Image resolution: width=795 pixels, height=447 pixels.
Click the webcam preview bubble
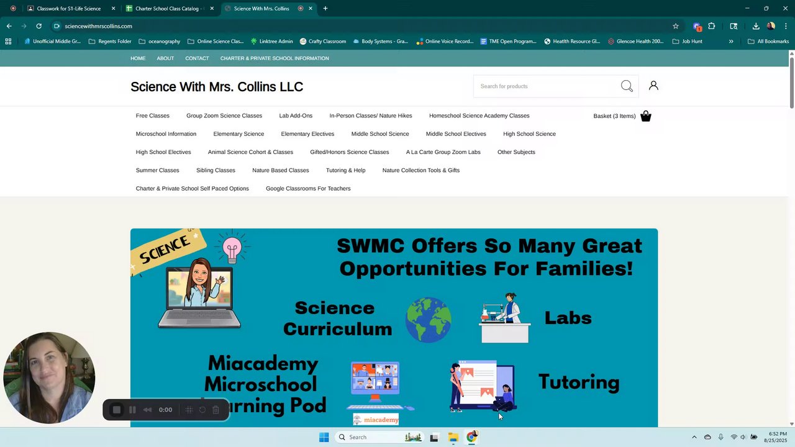pos(49,377)
